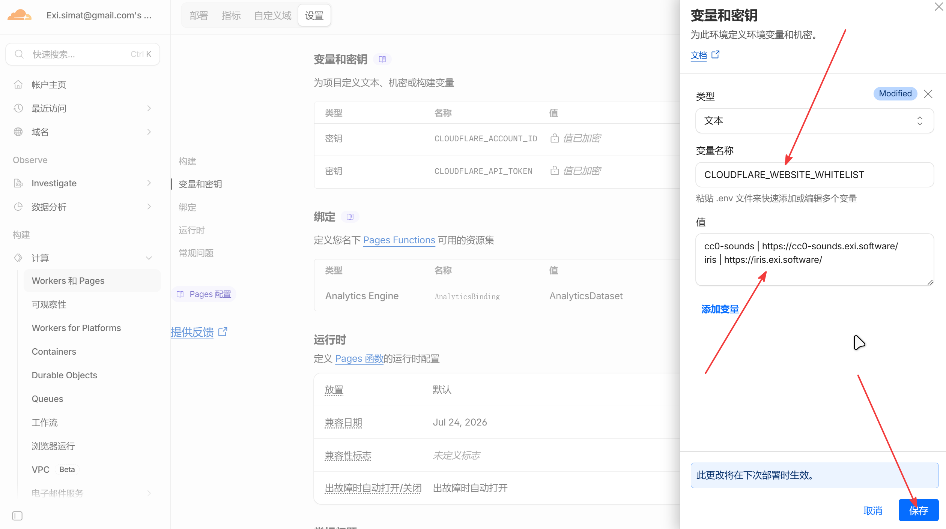Screen dimensions: 946x529
Task: Click the quick search magnifier icon
Action: point(19,54)
